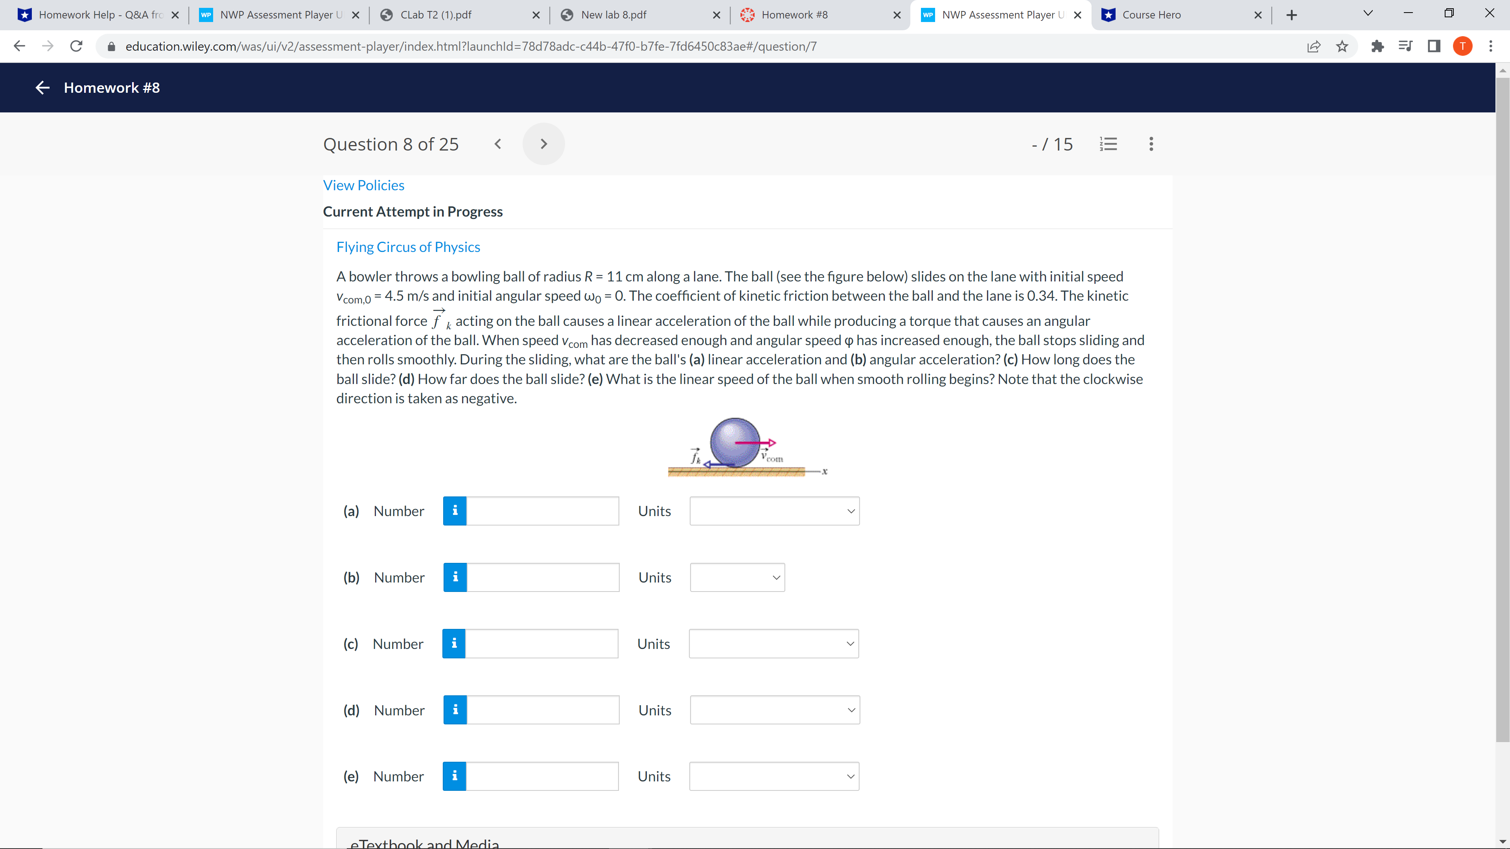Click the next question arrow button
This screenshot has width=1510, height=849.
(543, 143)
